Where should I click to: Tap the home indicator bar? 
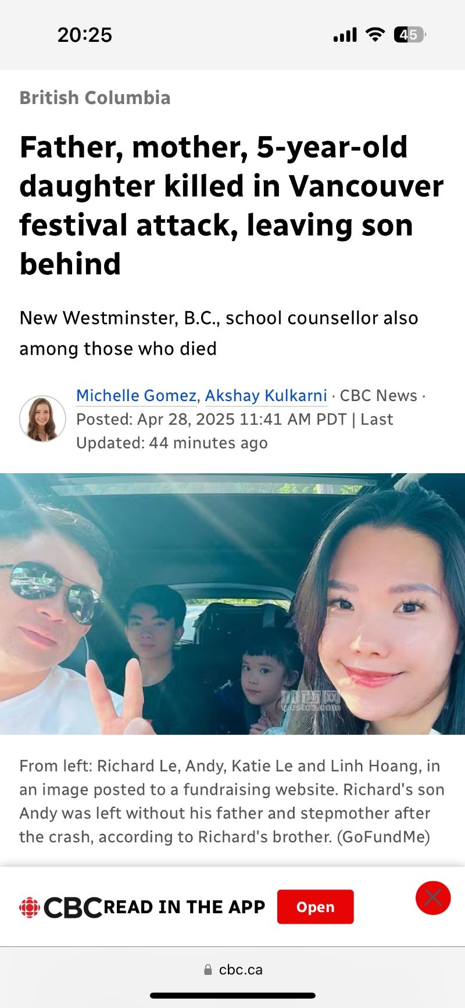pos(233,996)
